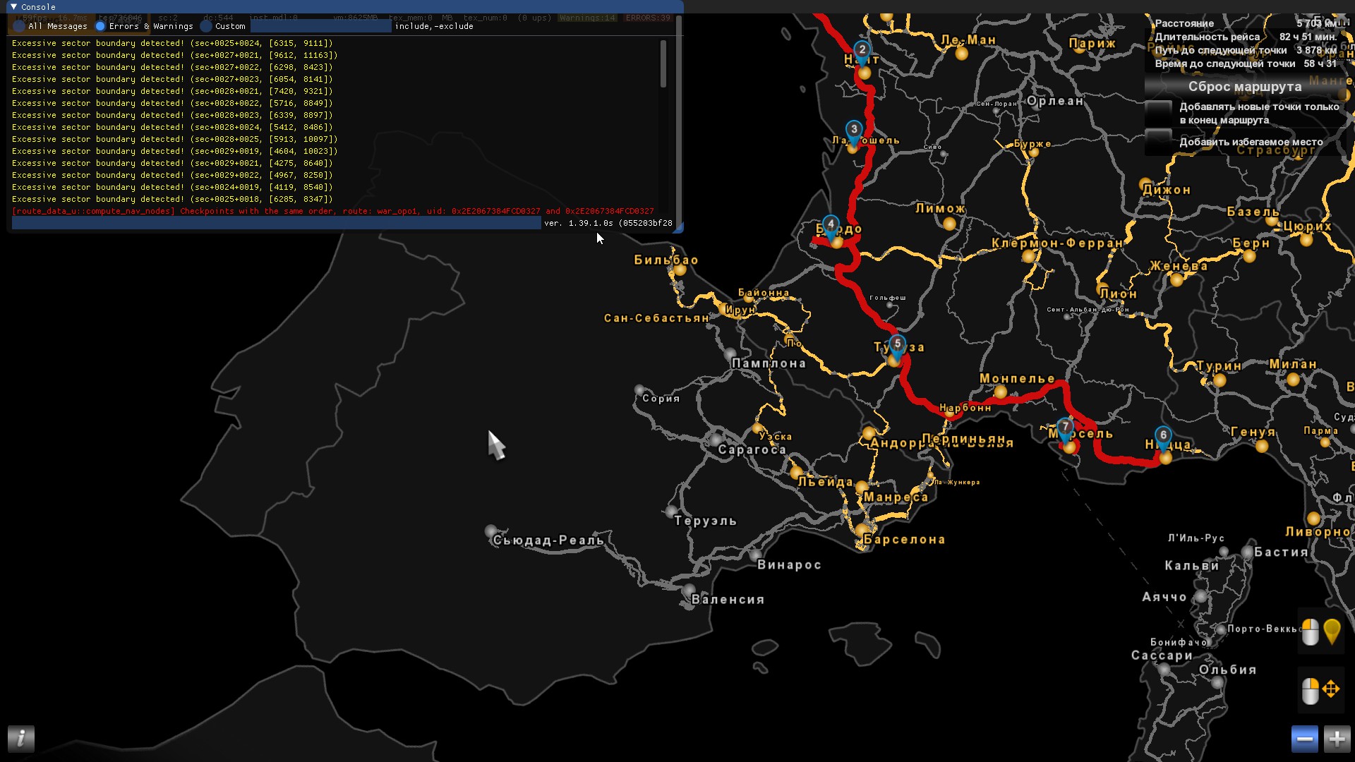Screen dimensions: 1355x762
Task: Click the Винарос city label
Action: (789, 564)
